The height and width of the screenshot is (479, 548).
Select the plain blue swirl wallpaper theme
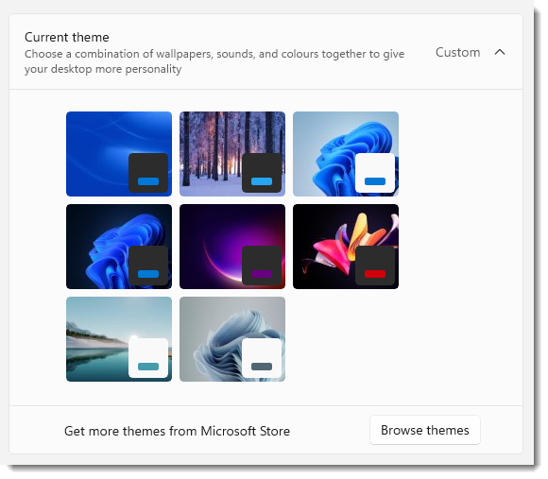[x=119, y=154]
